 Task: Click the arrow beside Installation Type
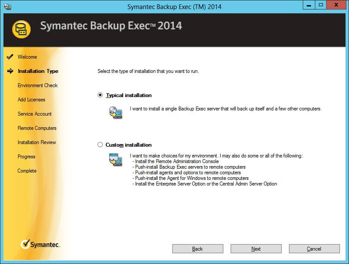(x=10, y=71)
